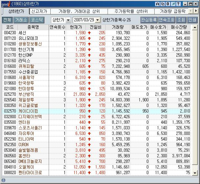Viewport: 200px width, 184px height.
Task: Open the 거래량, 거래대금 상위 tab
Action: (x=79, y=12)
